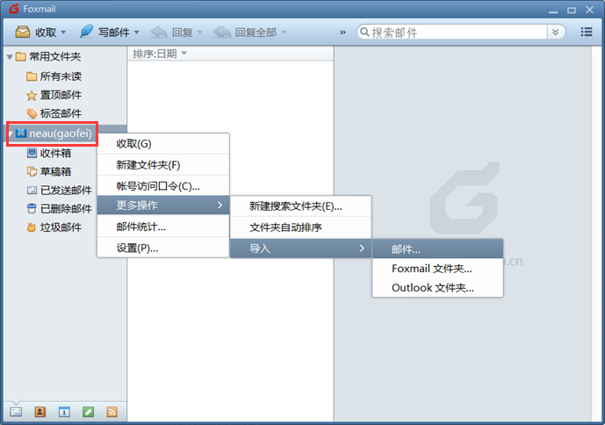
Task: Open the 已发送邮件 sent icon
Action: [32, 190]
